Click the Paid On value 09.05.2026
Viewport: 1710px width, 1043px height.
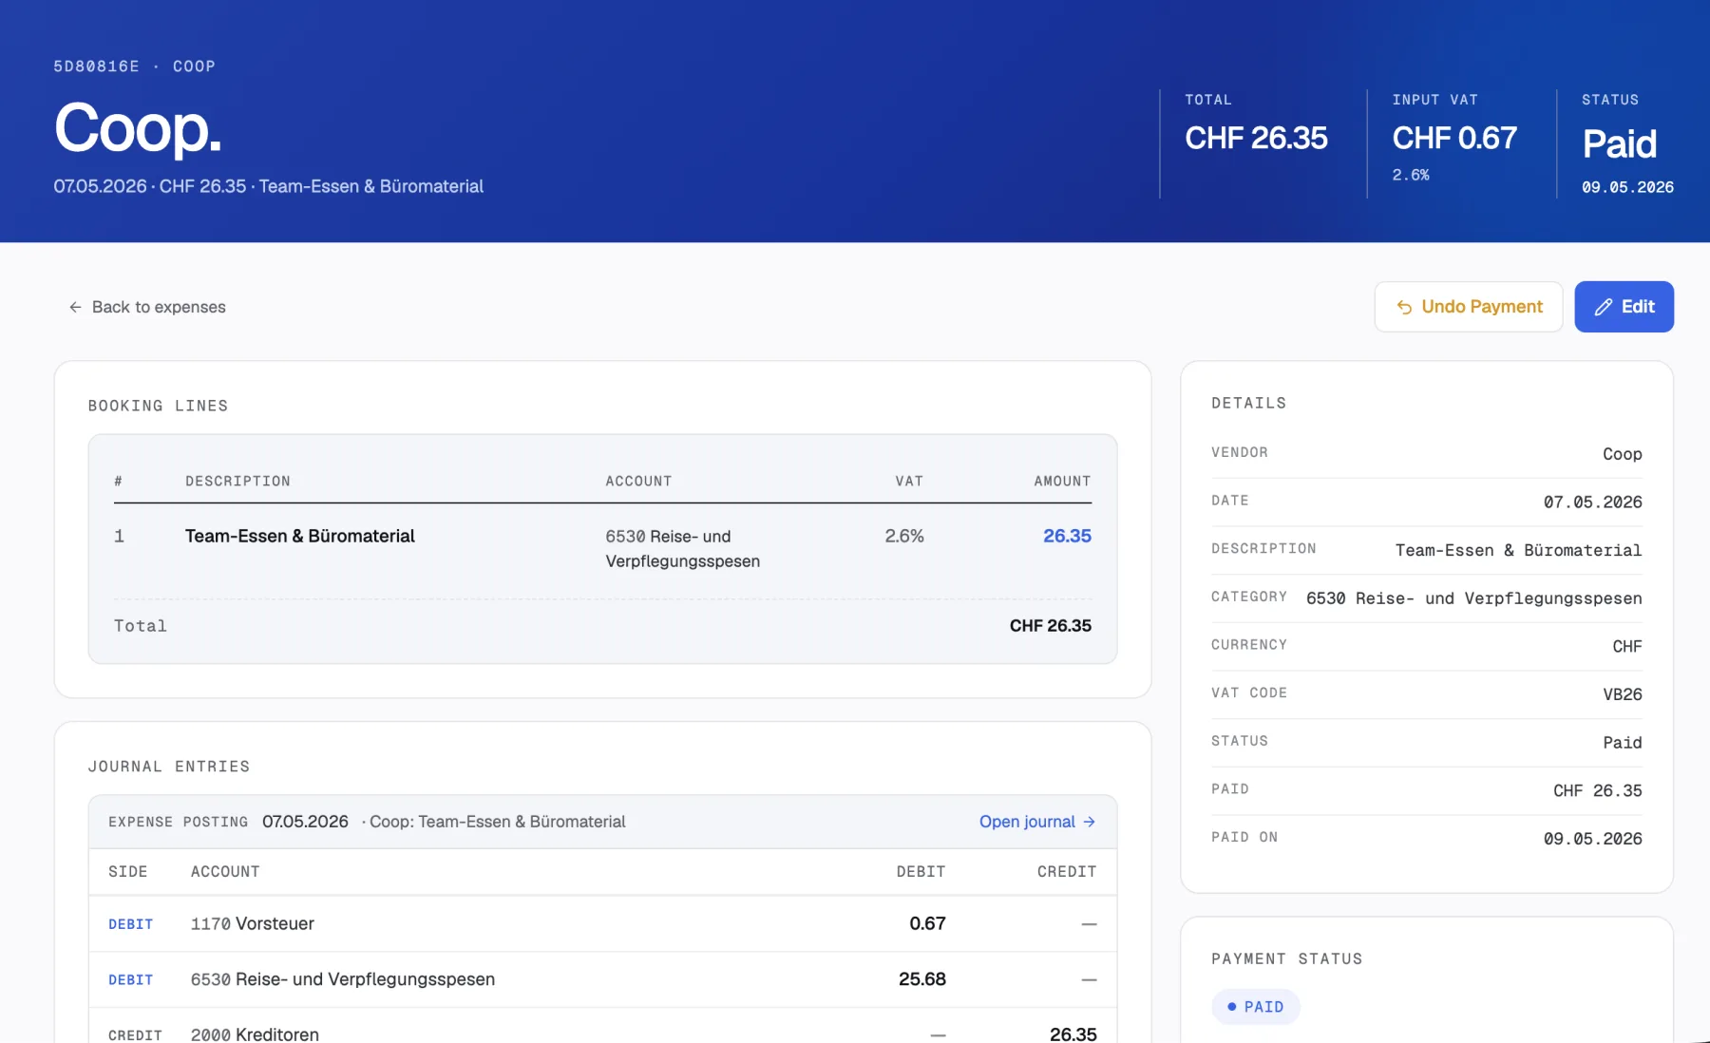click(1593, 839)
